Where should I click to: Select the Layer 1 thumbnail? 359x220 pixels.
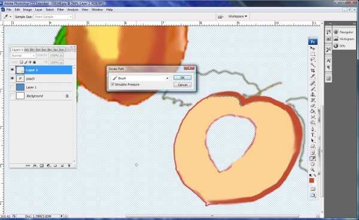point(20,87)
